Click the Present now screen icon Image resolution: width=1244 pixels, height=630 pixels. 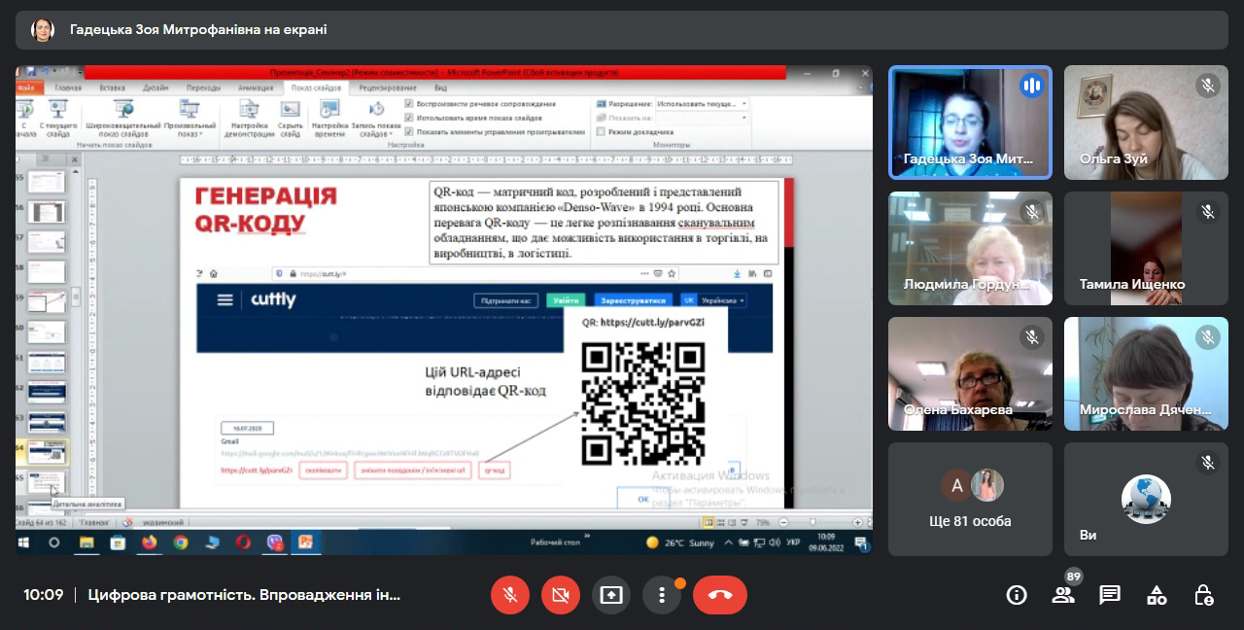click(x=611, y=595)
